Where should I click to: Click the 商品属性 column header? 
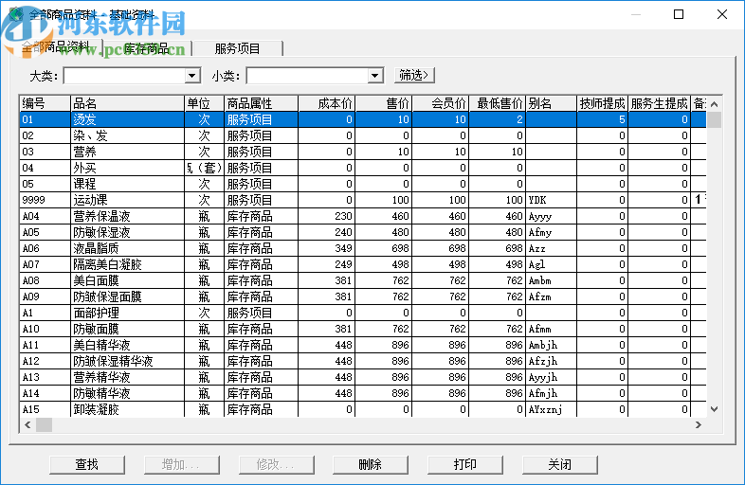point(261,103)
